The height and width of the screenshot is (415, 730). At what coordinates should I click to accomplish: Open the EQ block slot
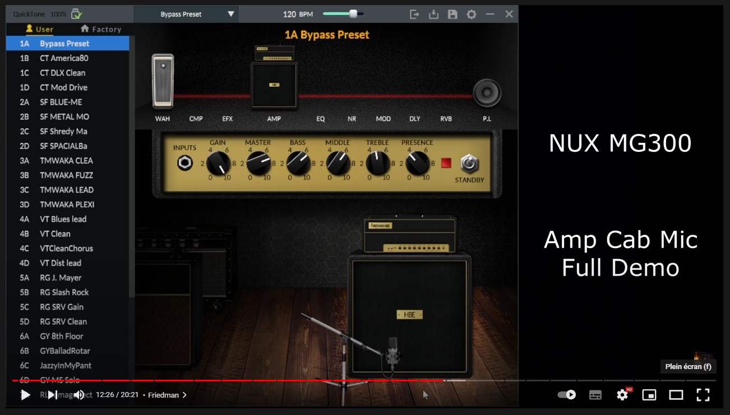321,119
